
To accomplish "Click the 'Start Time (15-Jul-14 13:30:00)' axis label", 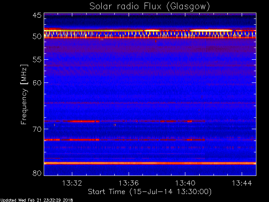I will point(150,192).
